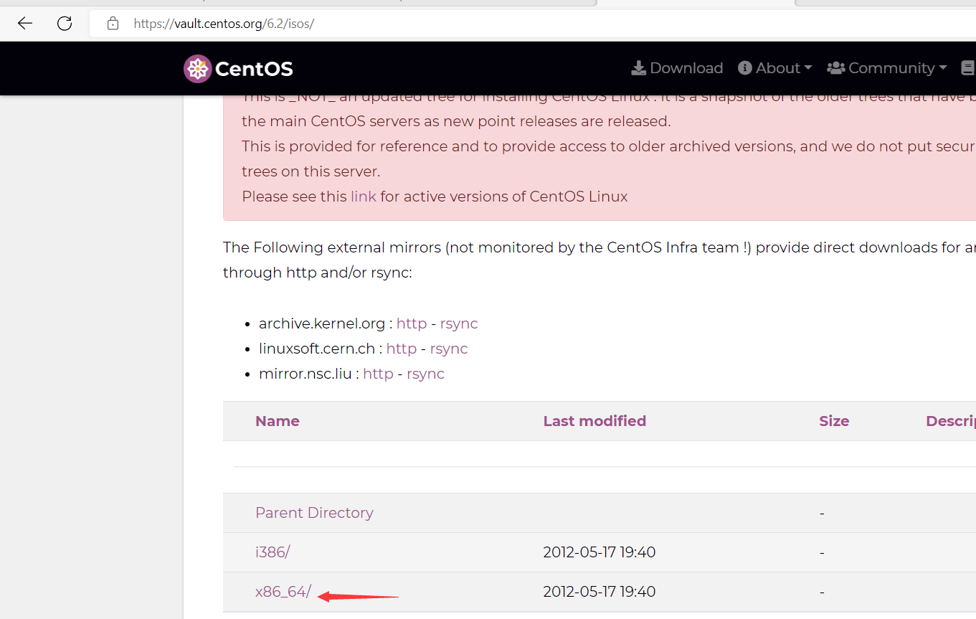Screen dimensions: 976x619
Task: Sort listing by Name column
Action: [278, 421]
